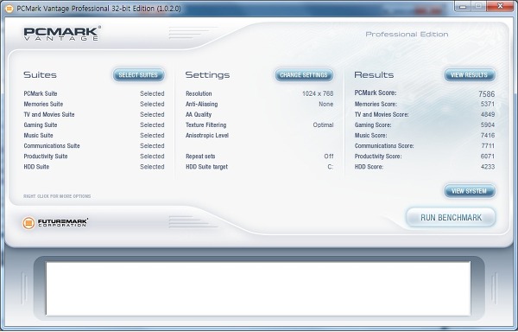Click the Resolution 1024 x 768 value

click(x=318, y=93)
